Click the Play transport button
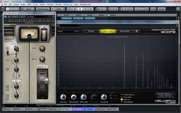 [x=85, y=9]
